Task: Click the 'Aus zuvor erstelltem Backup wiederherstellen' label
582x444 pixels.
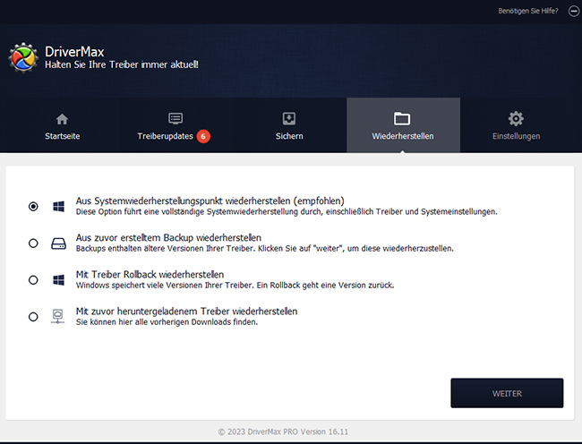Action: 168,237
